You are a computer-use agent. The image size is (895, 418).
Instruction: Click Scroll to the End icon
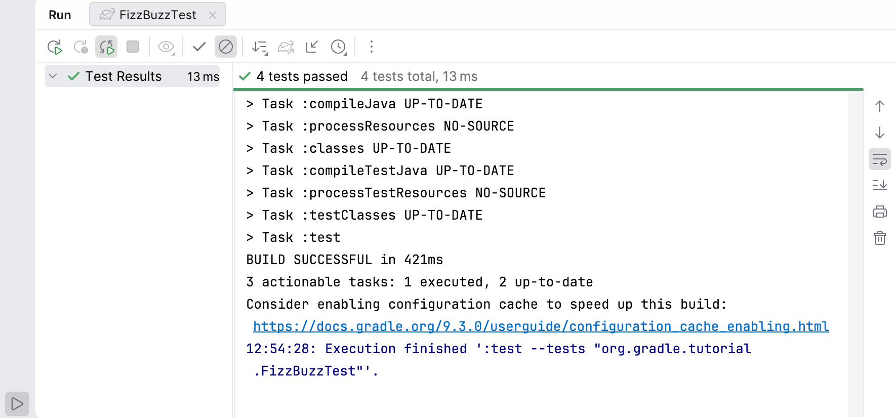[880, 185]
